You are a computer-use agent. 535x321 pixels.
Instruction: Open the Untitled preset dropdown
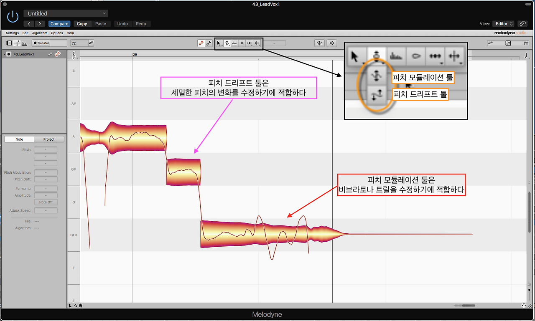[66, 14]
